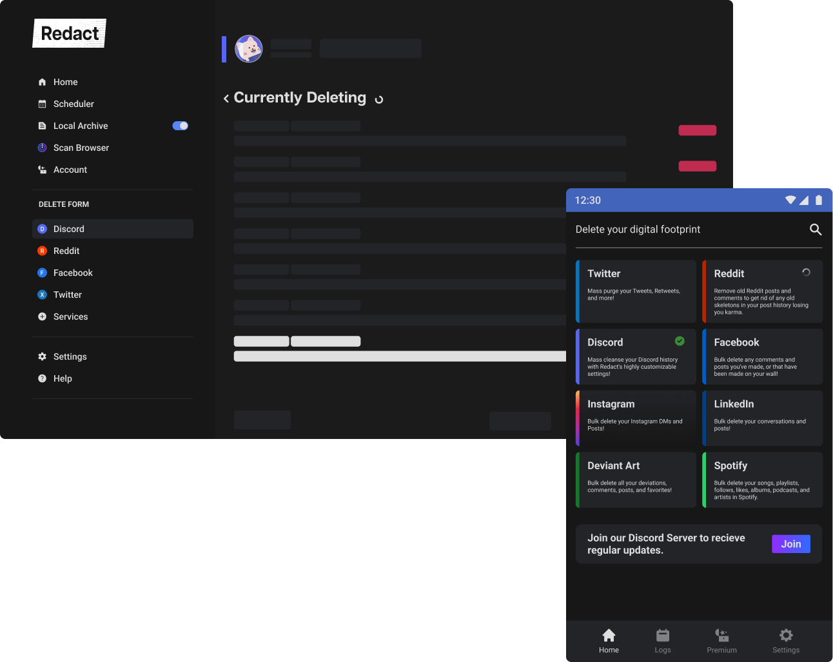Go back using Currently Deleting chevron

(226, 99)
